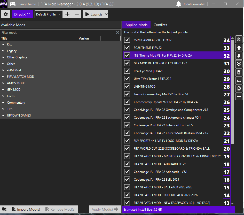
Task: Click the Title column header
Action: pyautogui.click(x=39, y=39)
